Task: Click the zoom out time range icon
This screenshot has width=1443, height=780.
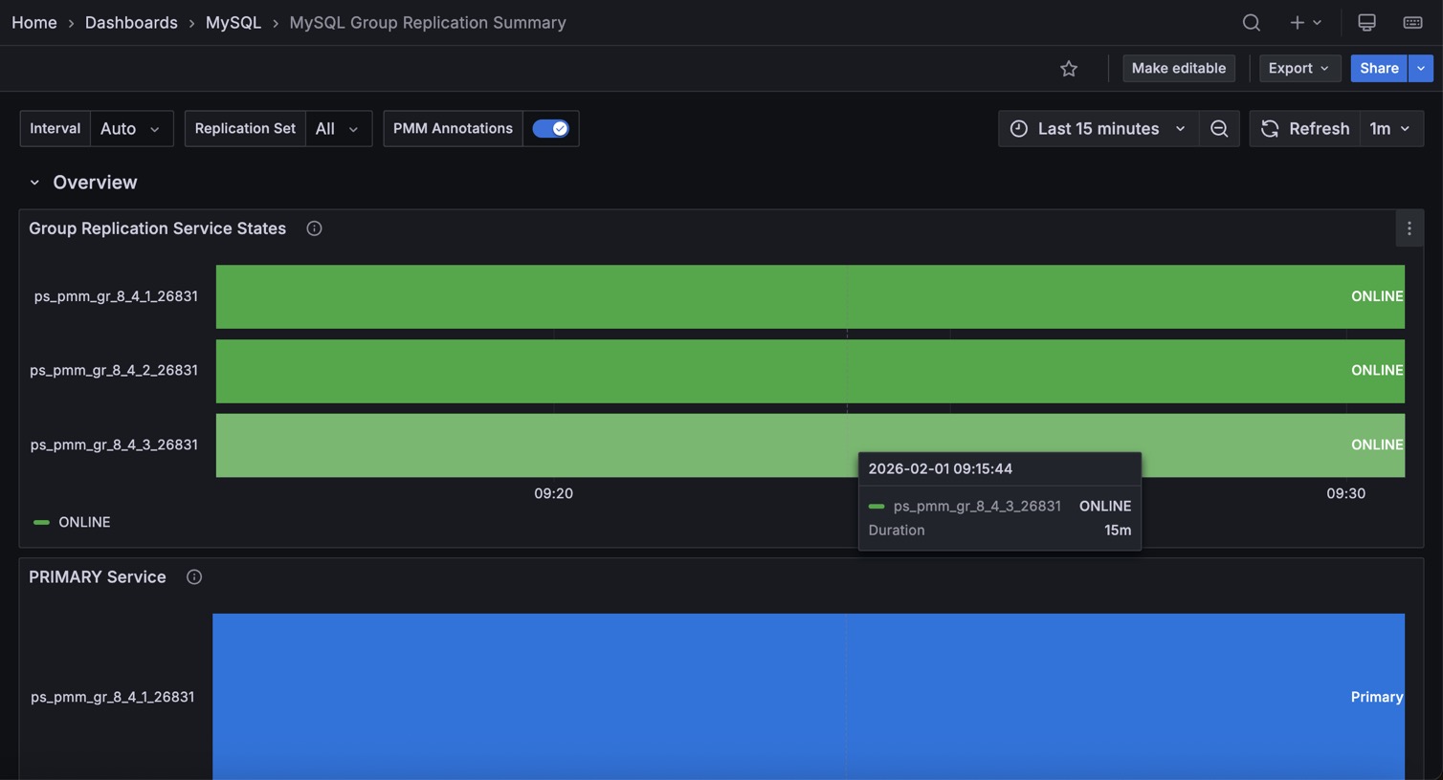Action: click(x=1219, y=128)
